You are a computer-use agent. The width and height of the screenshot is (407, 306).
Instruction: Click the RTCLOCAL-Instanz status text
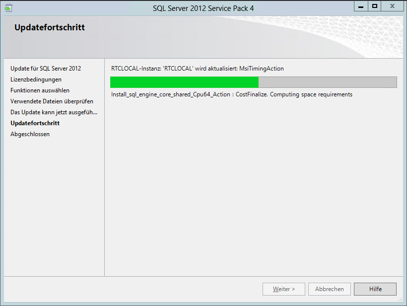coord(197,69)
